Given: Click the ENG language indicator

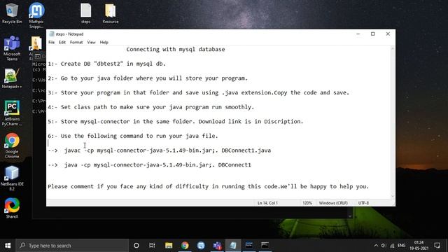Looking at the screenshot, I should pyautogui.click(x=401, y=246).
